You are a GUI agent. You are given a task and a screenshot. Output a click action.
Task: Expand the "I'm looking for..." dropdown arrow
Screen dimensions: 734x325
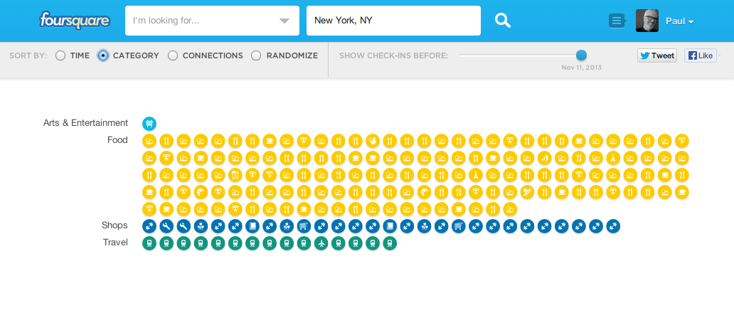tap(284, 21)
